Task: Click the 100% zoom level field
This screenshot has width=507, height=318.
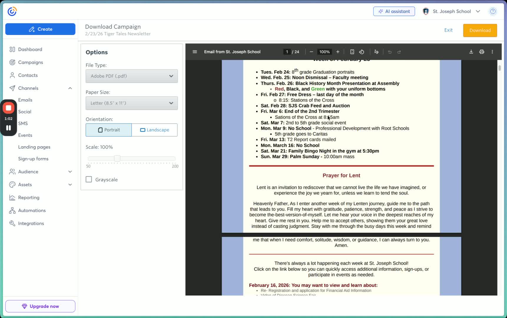Action: coord(324,52)
